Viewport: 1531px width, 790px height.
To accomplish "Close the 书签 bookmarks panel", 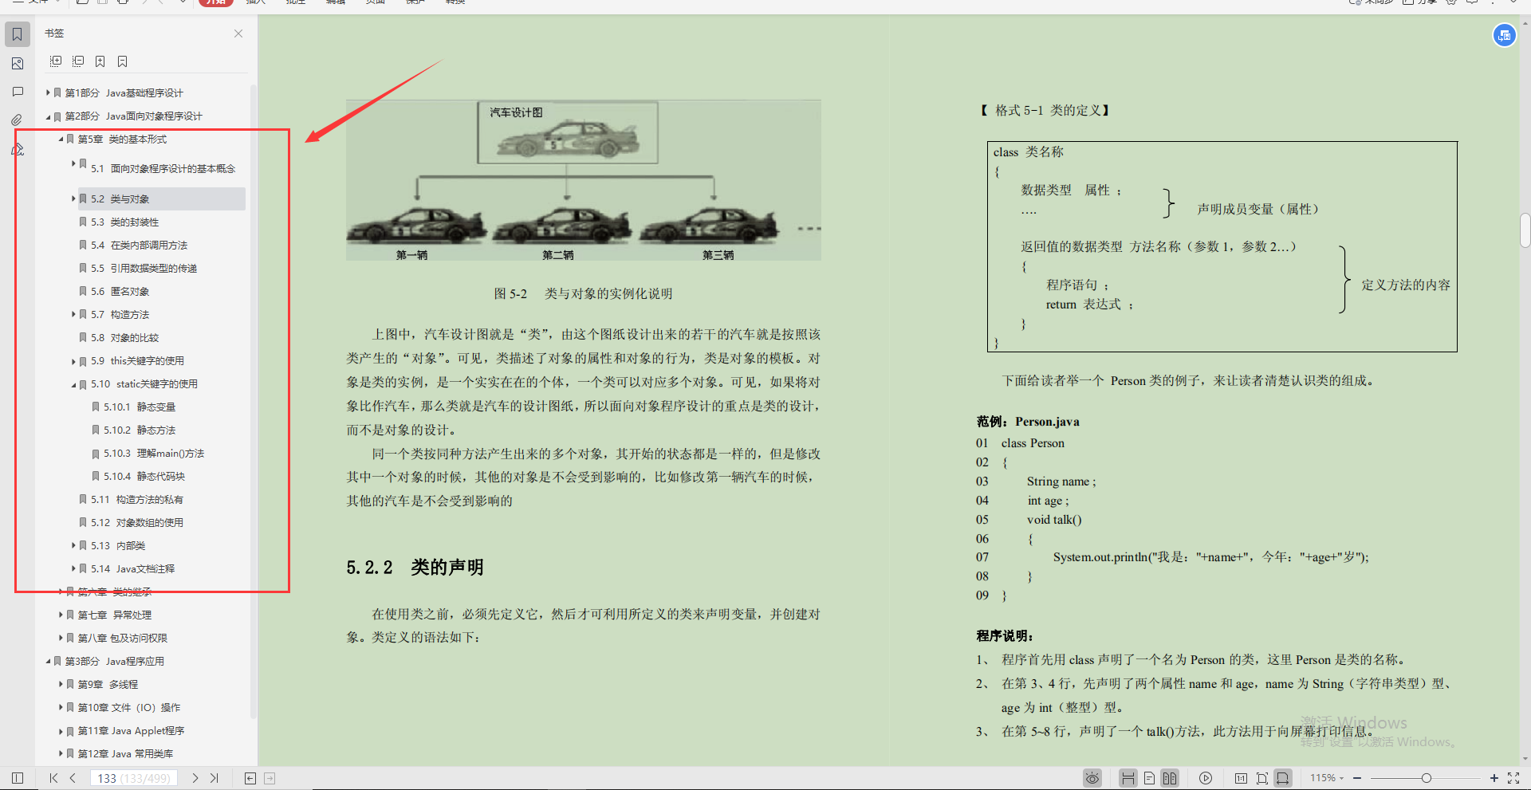I will point(238,33).
